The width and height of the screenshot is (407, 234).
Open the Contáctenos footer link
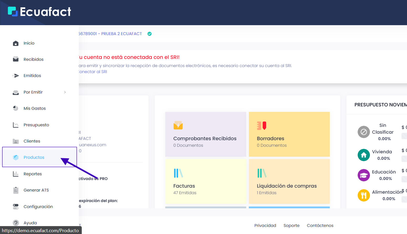point(320,225)
